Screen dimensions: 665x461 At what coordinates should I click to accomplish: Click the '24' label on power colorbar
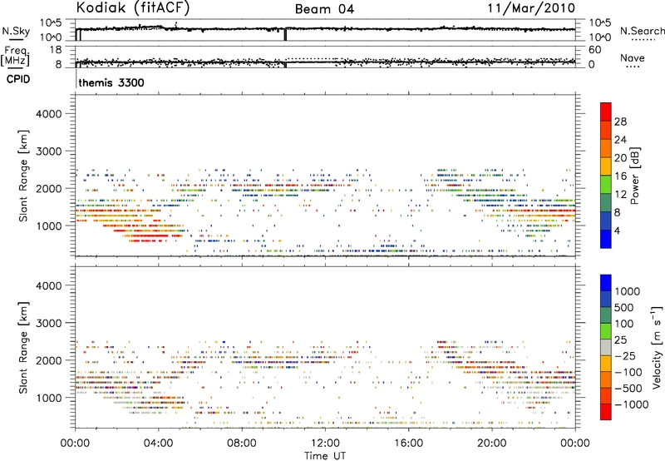620,140
